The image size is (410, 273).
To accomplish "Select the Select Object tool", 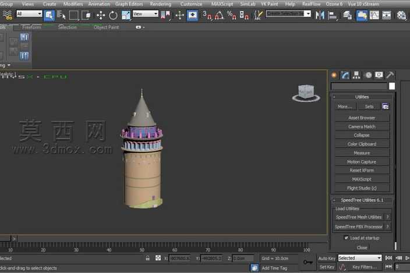I will click(49, 15).
